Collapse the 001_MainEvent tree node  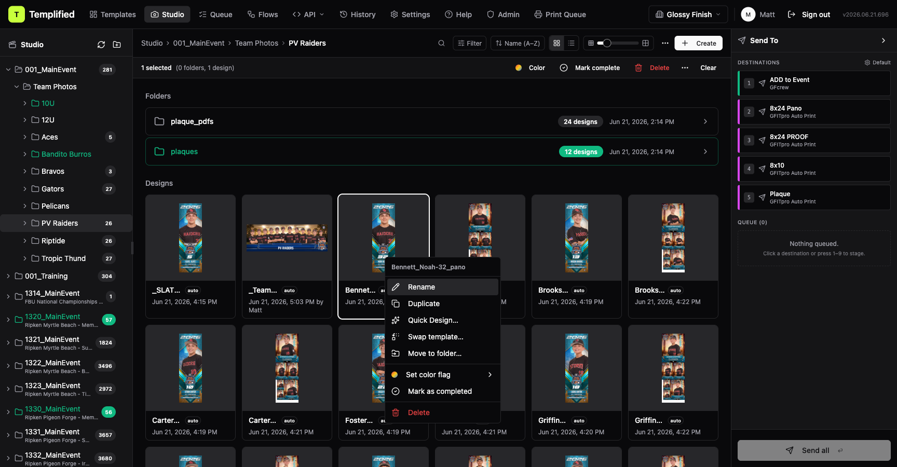pyautogui.click(x=8, y=70)
